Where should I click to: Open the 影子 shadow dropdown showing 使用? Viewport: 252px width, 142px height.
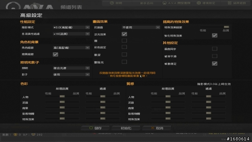tap(71, 75)
